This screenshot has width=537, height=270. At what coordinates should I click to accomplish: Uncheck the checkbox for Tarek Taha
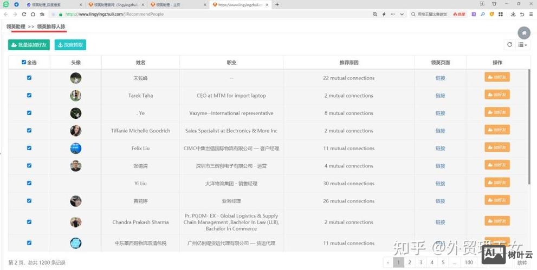(x=29, y=95)
